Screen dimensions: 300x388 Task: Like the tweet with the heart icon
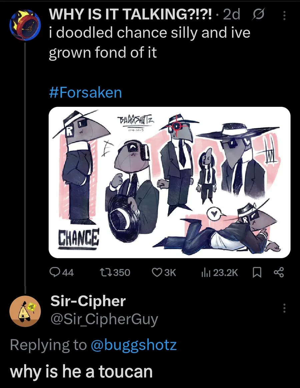pos(164,273)
